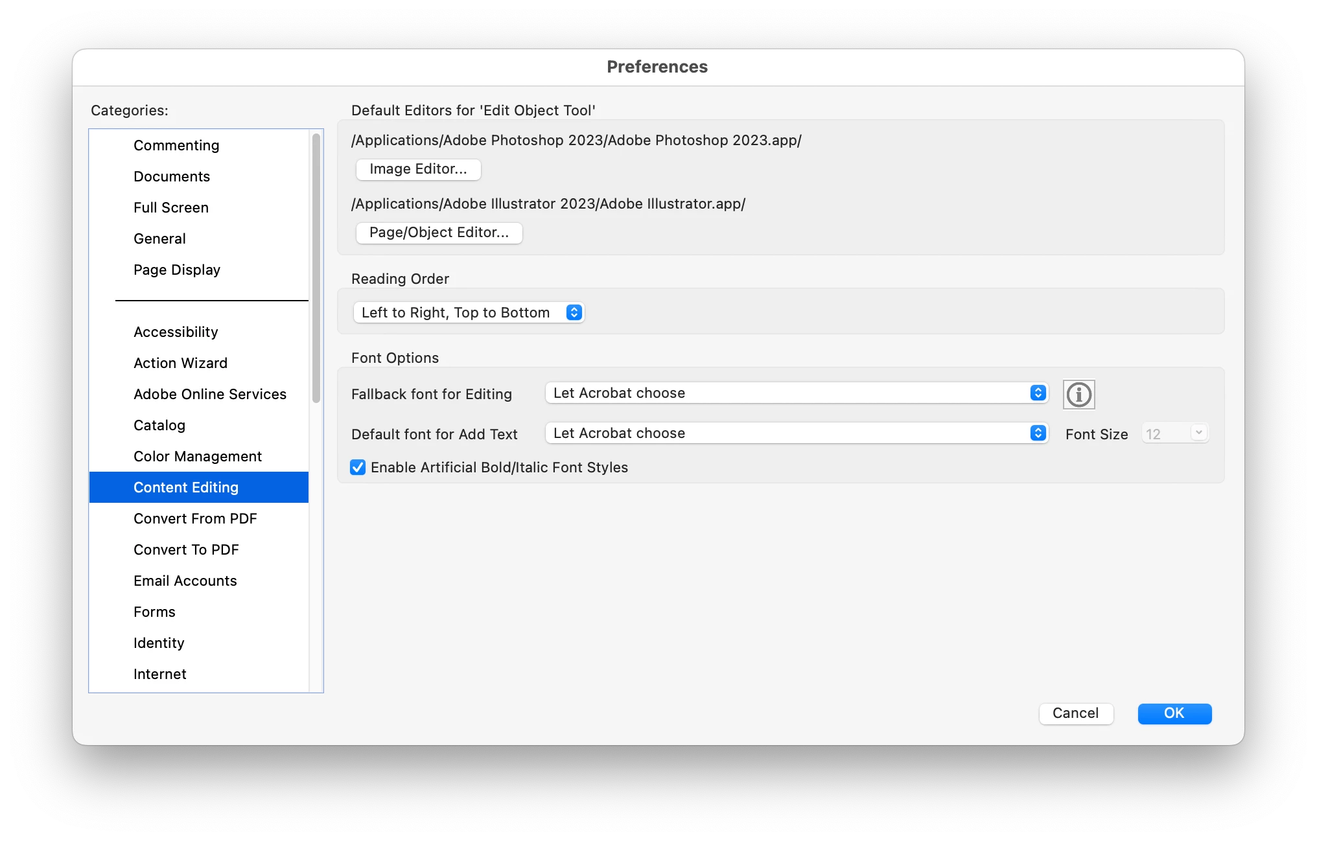The height and width of the screenshot is (841, 1317).
Task: Select Convert From PDF category
Action: pyautogui.click(x=195, y=518)
